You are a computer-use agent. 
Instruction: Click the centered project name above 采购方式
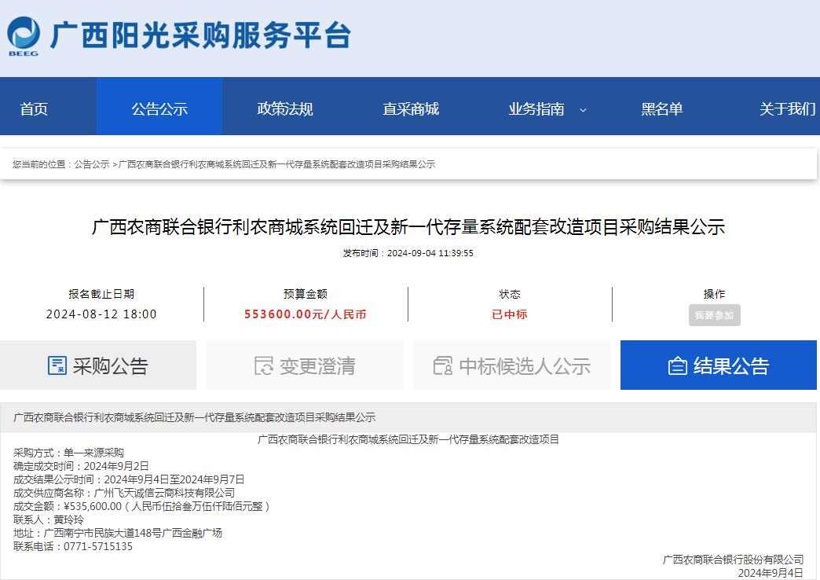pyautogui.click(x=408, y=439)
